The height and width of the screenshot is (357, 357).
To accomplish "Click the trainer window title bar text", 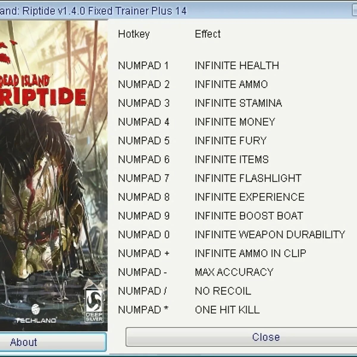I will (x=93, y=11).
